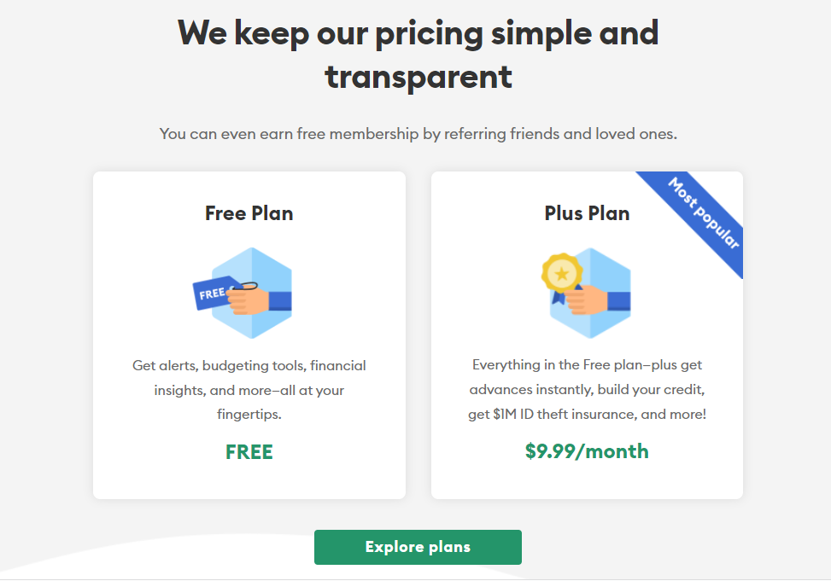Select the Plus Plan title
This screenshot has width=831, height=581.
click(587, 213)
